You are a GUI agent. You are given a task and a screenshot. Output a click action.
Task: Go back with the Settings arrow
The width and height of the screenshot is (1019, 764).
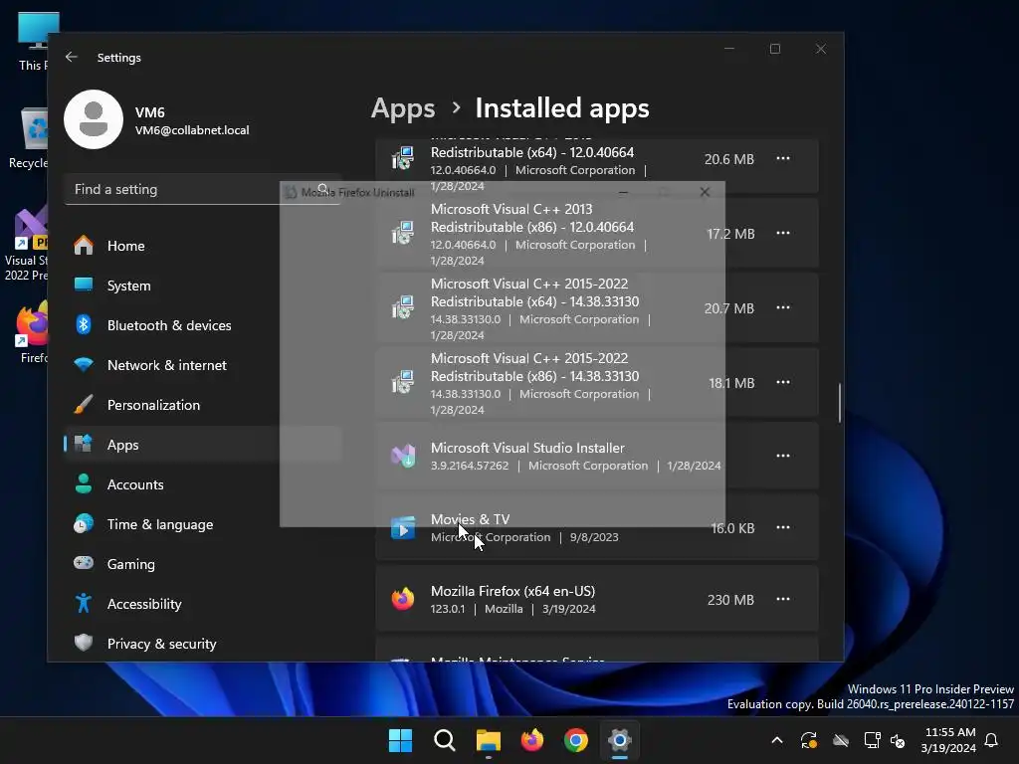(72, 57)
